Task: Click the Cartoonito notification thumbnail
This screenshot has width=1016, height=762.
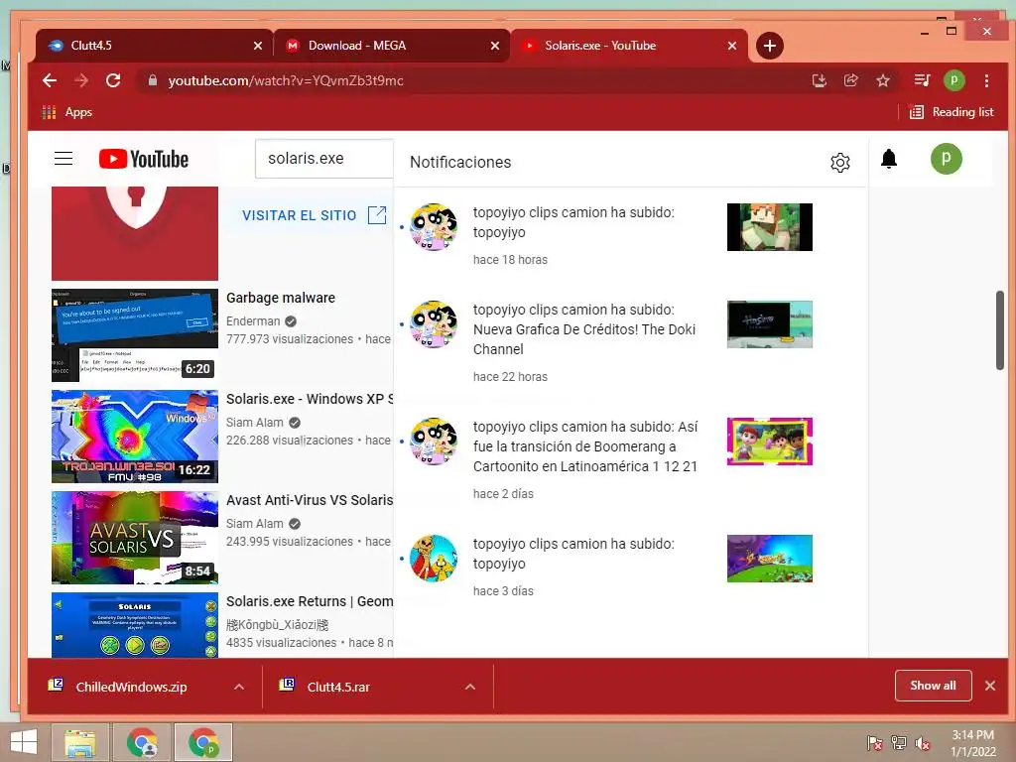Action: coord(769,442)
